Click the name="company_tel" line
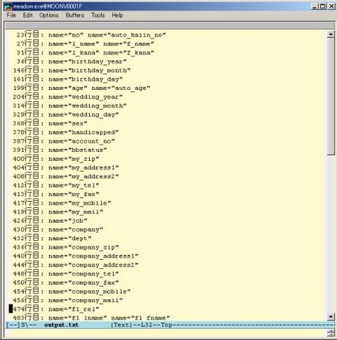 (66, 274)
